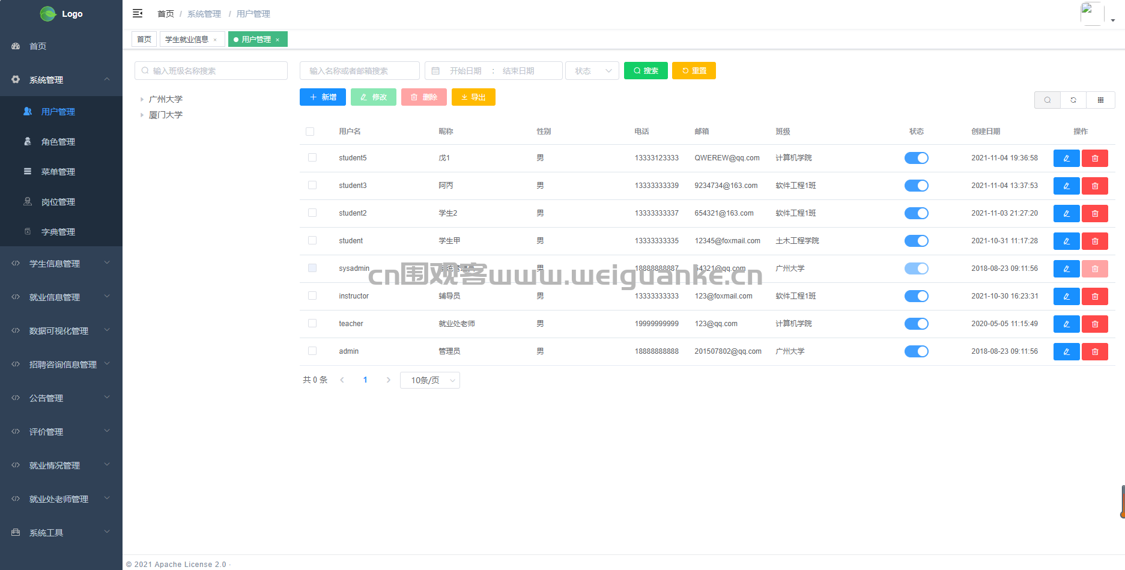Screen dimensions: 1125x570
Task: Delete the student3 row via trash icon
Action: pos(1094,186)
